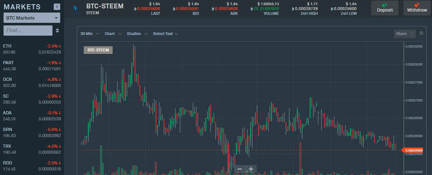Select the TRX market row
432x175 pixels.
click(x=32, y=149)
